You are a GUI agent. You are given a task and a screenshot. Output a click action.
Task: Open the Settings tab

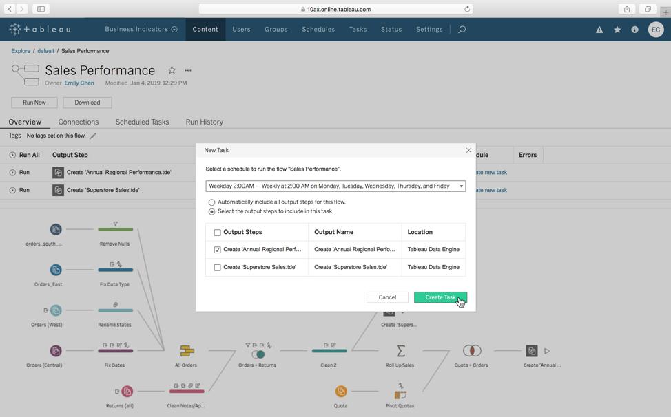coord(429,29)
